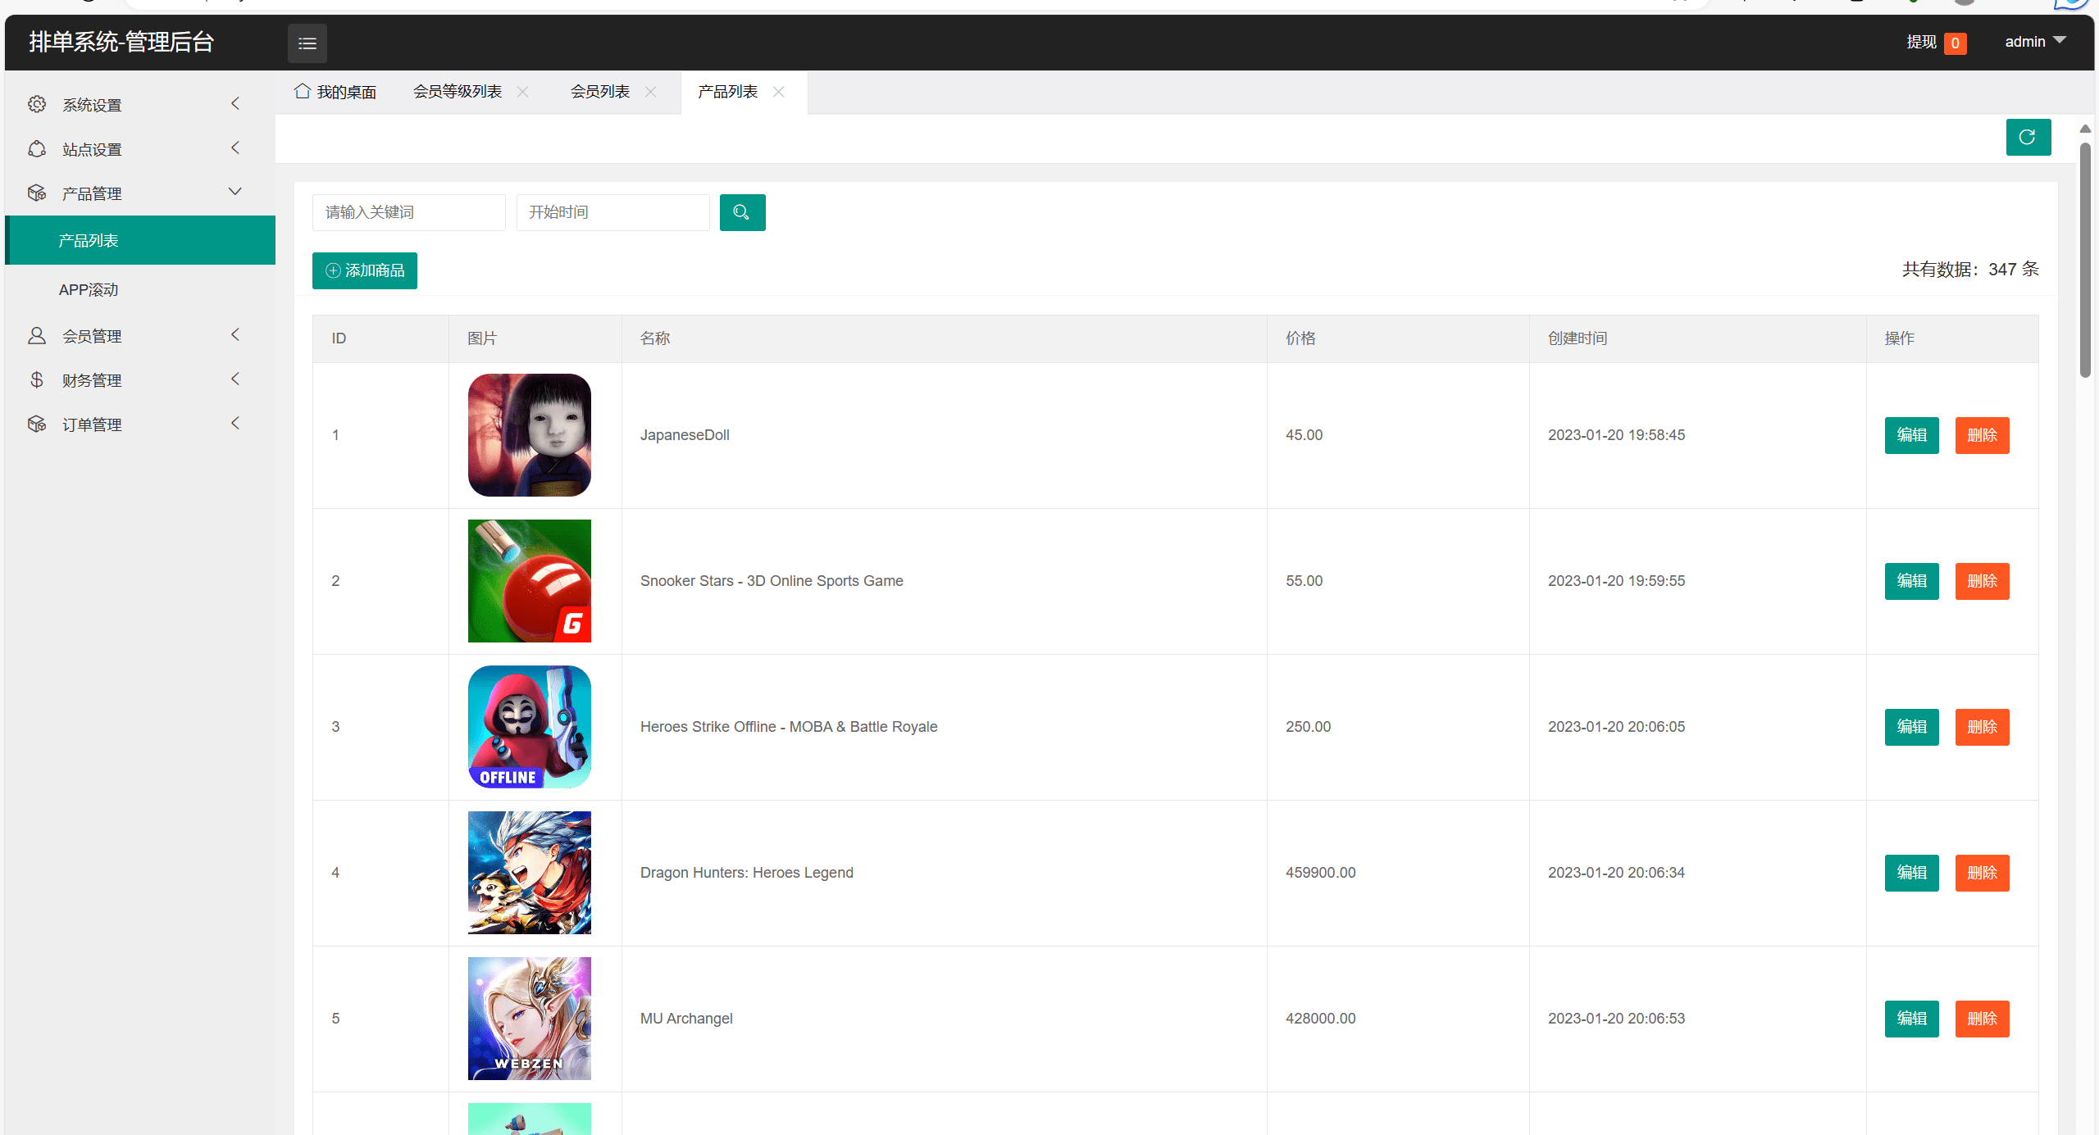Screen dimensions: 2099x1135
Task: Click the 系统设置 gear icon
Action: point(37,105)
